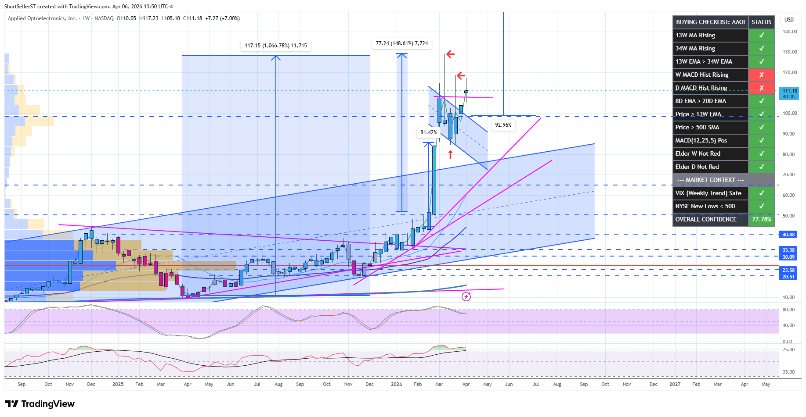The image size is (806, 417).
Task: Click the 100.00 price axis label
Action: 790,113
